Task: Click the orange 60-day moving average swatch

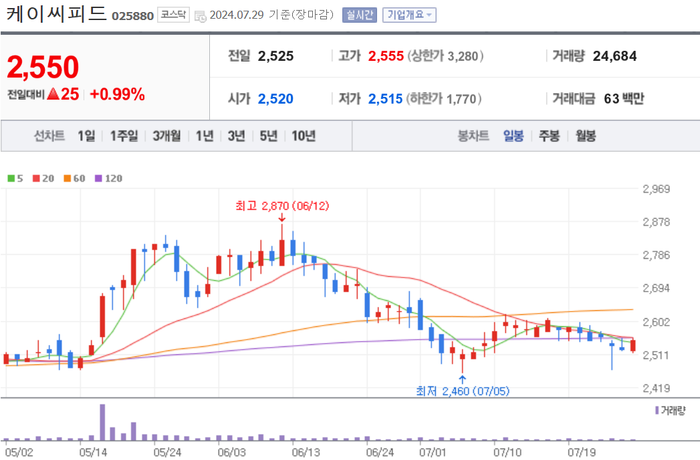Action: pos(68,179)
